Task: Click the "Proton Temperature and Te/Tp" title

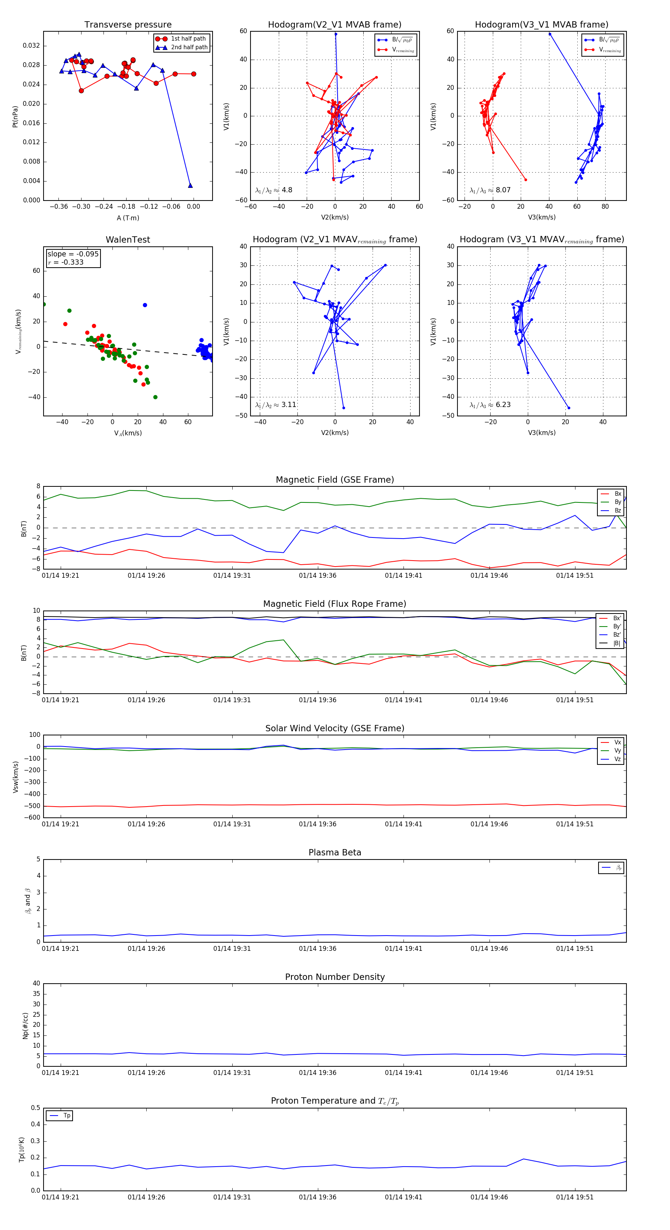Action: [x=335, y=1101]
